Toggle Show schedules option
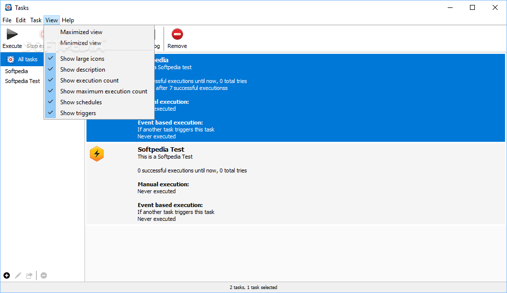This screenshot has width=507, height=293. pos(99,102)
